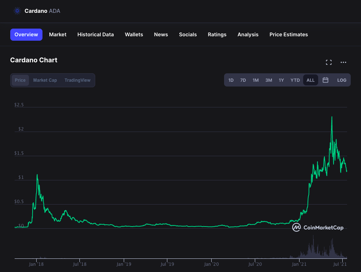The image size is (361, 272).
Task: Click the $0.5 axis label
Action: pyautogui.click(x=19, y=202)
